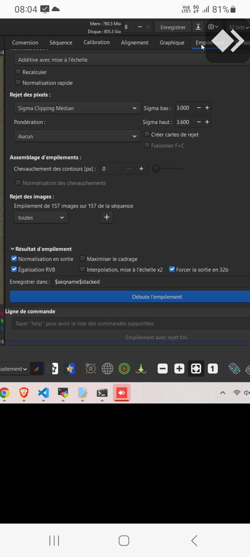Viewport: 250px width, 557px height.
Task: Switch to the Conversion tab
Action: coord(25,42)
